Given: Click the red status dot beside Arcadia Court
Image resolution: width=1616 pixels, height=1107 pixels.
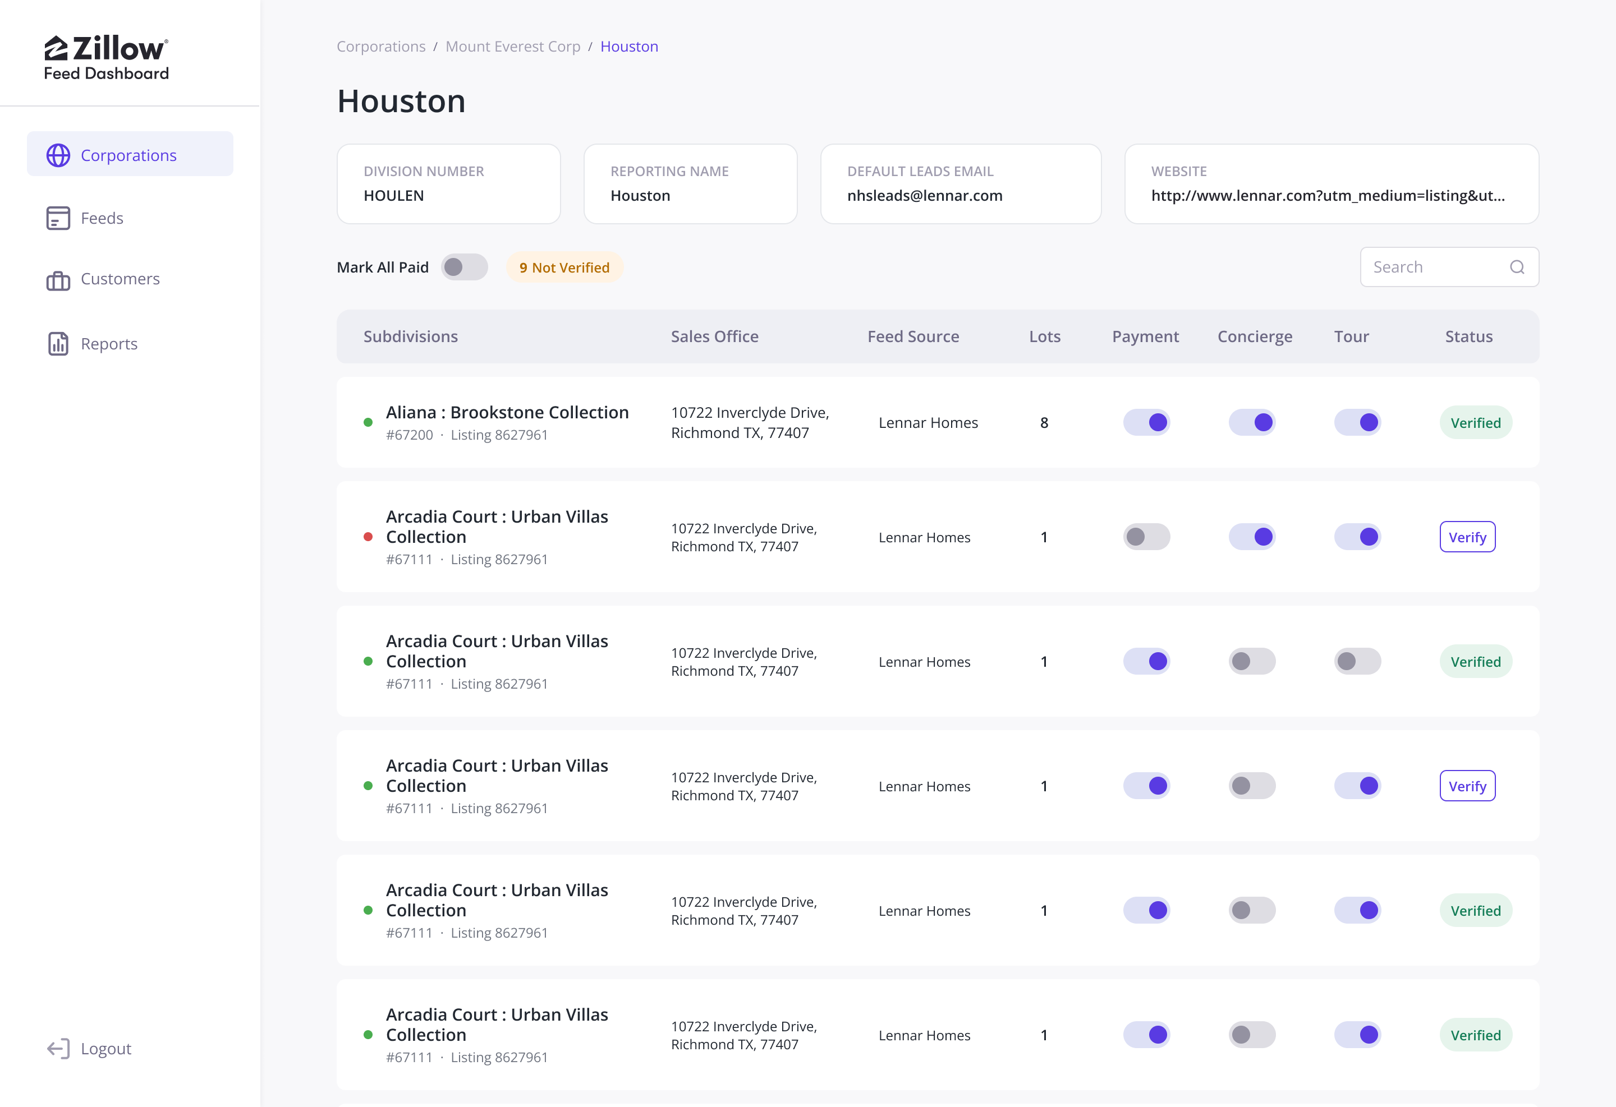Looking at the screenshot, I should pos(368,537).
